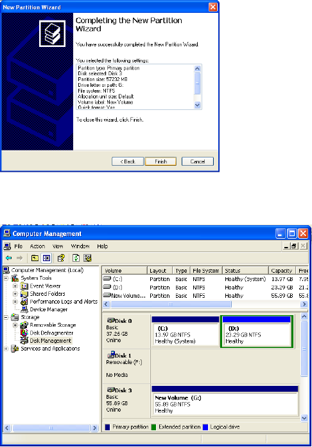Click the Disk 1 removable label icon

[110, 355]
